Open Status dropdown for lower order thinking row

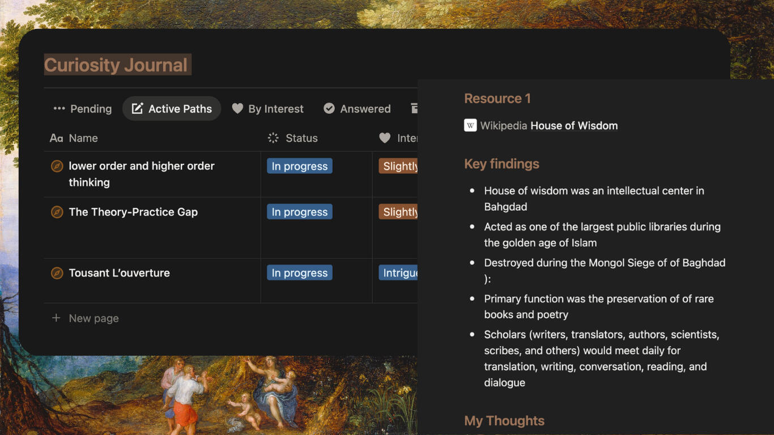(x=300, y=166)
